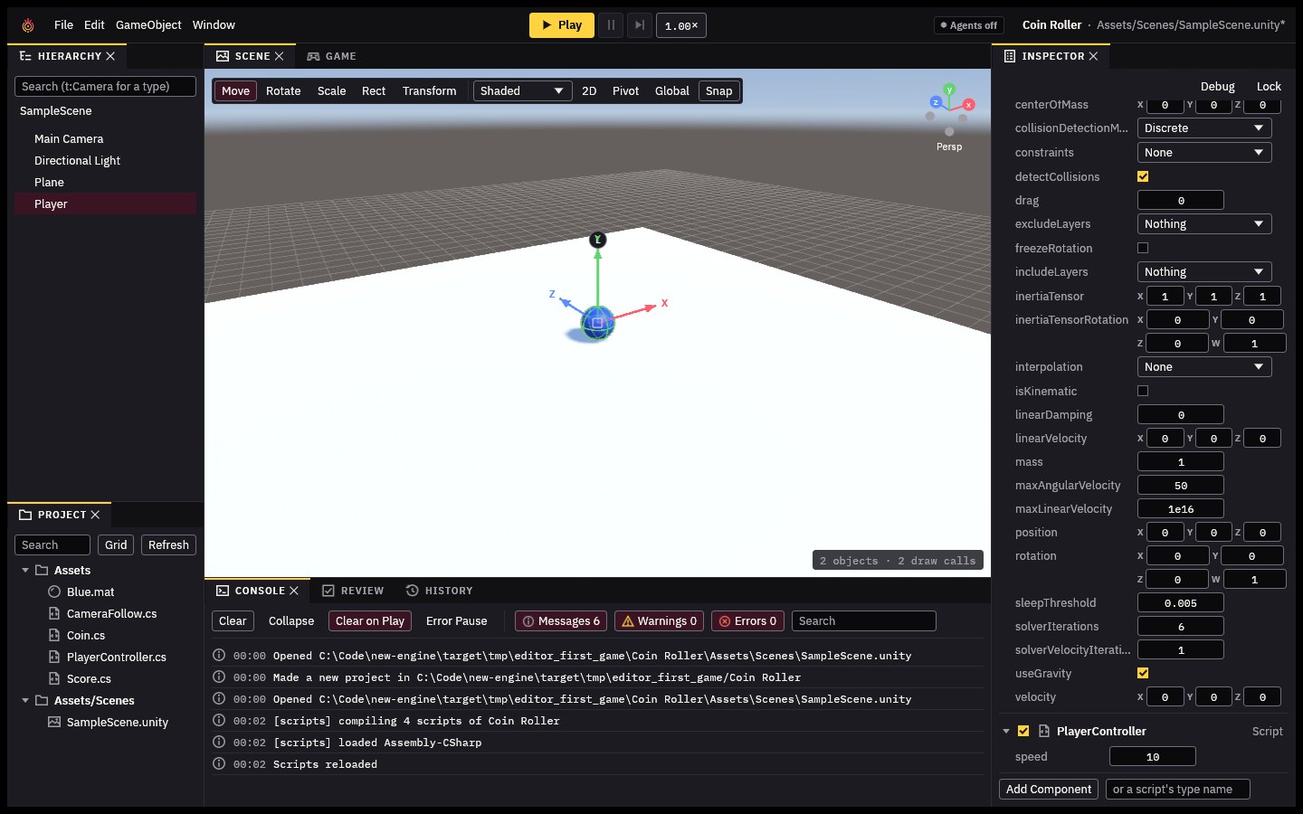
Task: Close the Scene tab
Action: pyautogui.click(x=279, y=56)
